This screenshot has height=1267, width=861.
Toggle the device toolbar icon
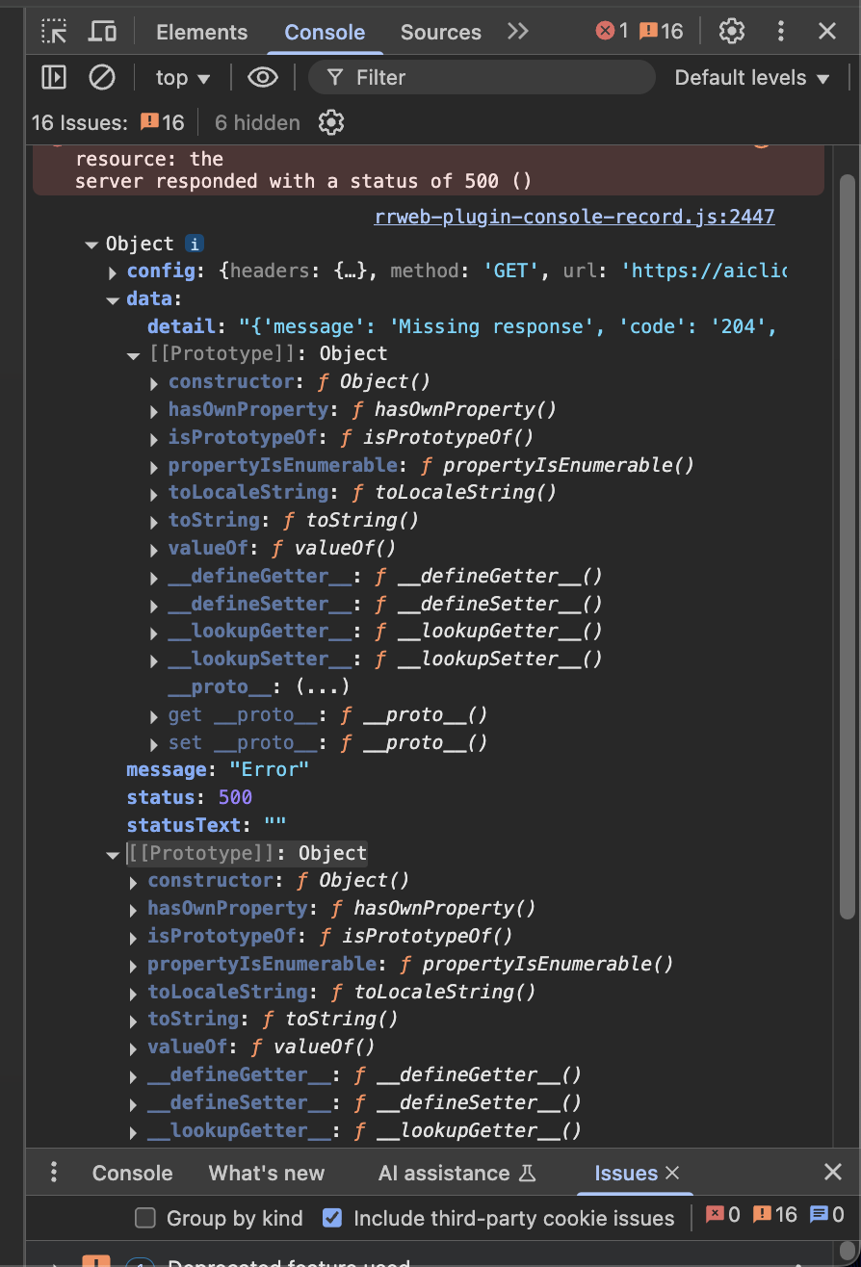tap(102, 32)
